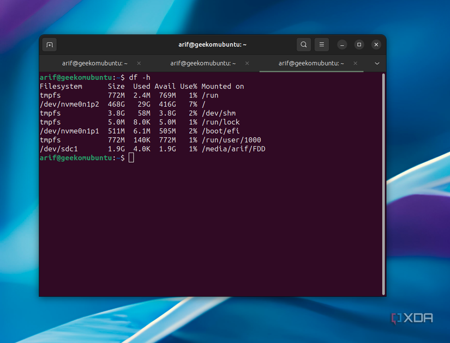Expand the tab list dropdown arrow
Viewport: 450px width, 343px height.
[x=377, y=63]
